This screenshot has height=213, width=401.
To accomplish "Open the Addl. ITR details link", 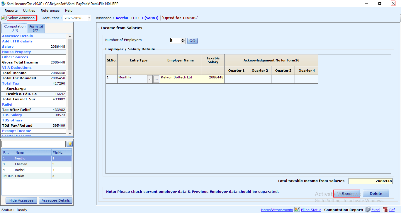I will pyautogui.click(x=17, y=41).
